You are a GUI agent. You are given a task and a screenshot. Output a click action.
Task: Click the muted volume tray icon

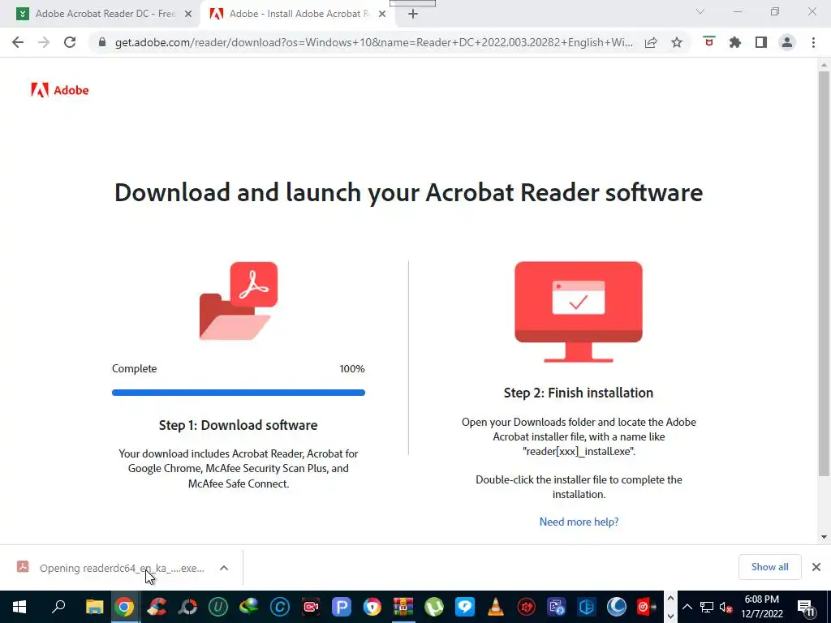(726, 607)
